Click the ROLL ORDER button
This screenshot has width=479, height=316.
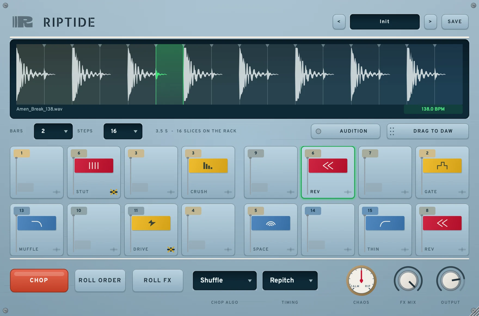[100, 280]
